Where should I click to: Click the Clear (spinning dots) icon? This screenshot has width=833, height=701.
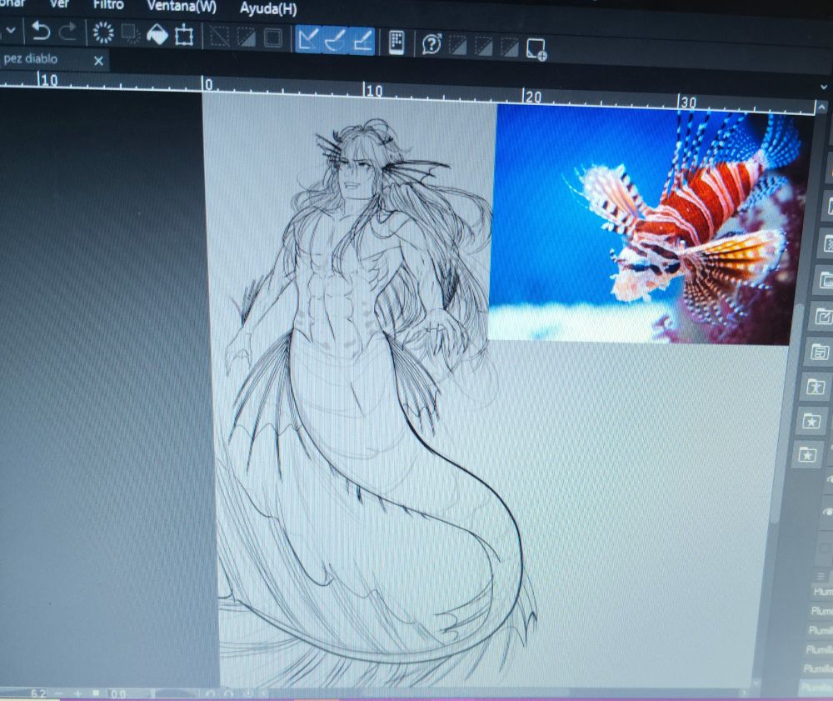click(x=103, y=33)
